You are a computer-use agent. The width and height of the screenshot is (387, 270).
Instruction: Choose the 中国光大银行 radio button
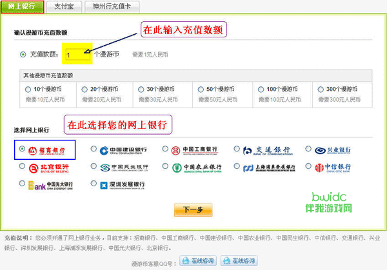[22, 183]
